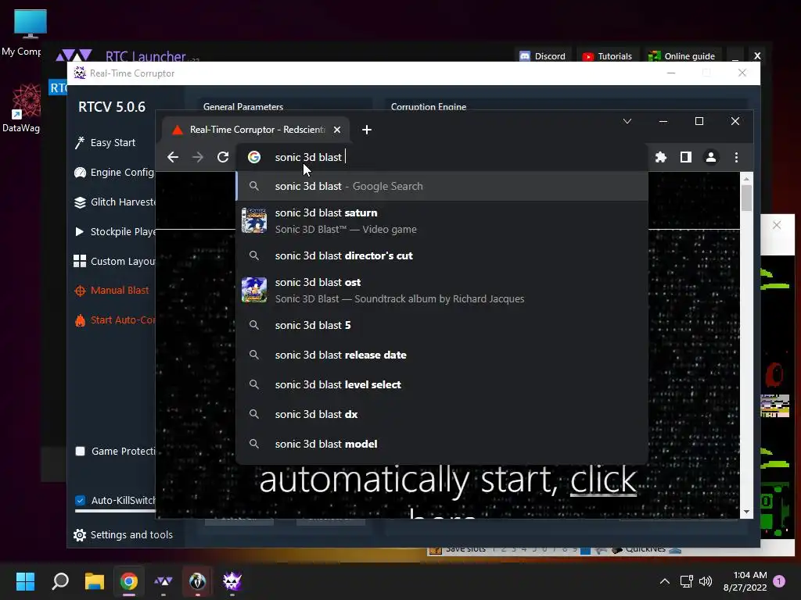Click the browser scrollbar up arrow
Viewport: 801px width, 600px height.
pyautogui.click(x=746, y=179)
